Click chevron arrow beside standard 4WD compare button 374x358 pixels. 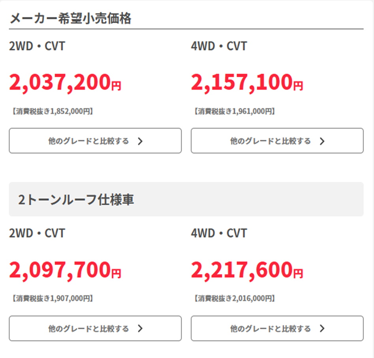(x=322, y=141)
